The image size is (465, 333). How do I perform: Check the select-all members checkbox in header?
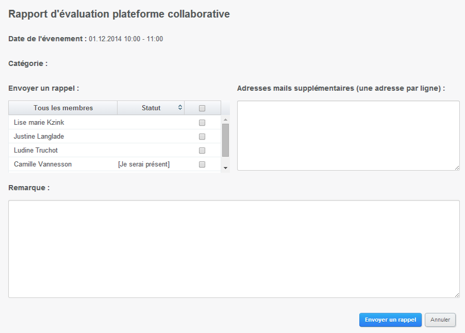point(202,108)
